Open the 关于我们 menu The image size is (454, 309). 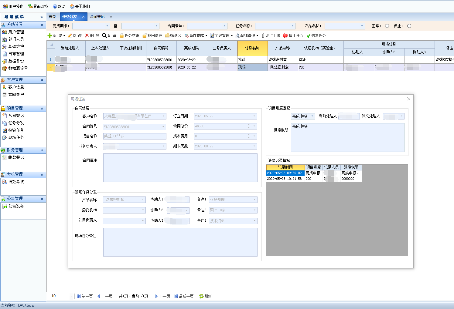click(80, 6)
